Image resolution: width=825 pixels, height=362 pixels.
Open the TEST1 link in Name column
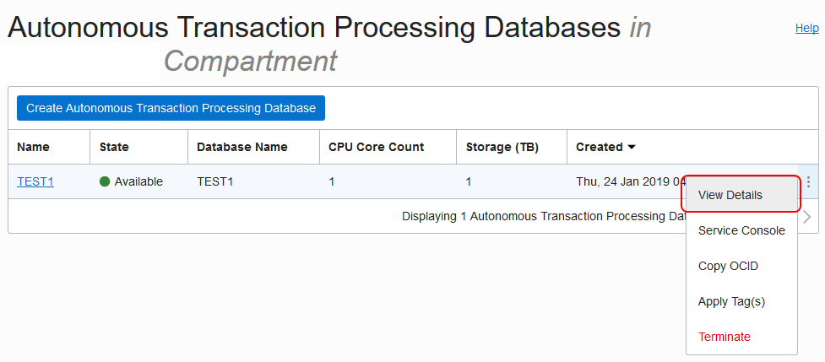tap(35, 181)
